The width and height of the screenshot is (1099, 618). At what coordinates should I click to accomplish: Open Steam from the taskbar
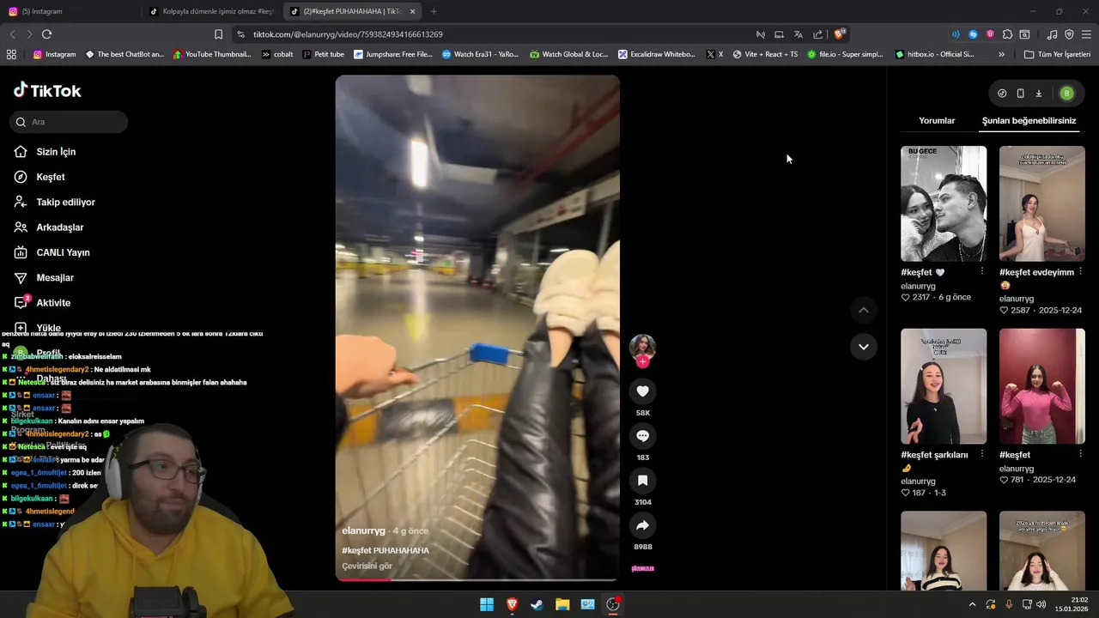(537, 604)
